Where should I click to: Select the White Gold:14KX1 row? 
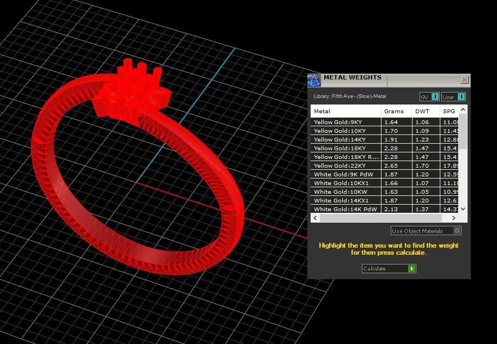pos(385,200)
